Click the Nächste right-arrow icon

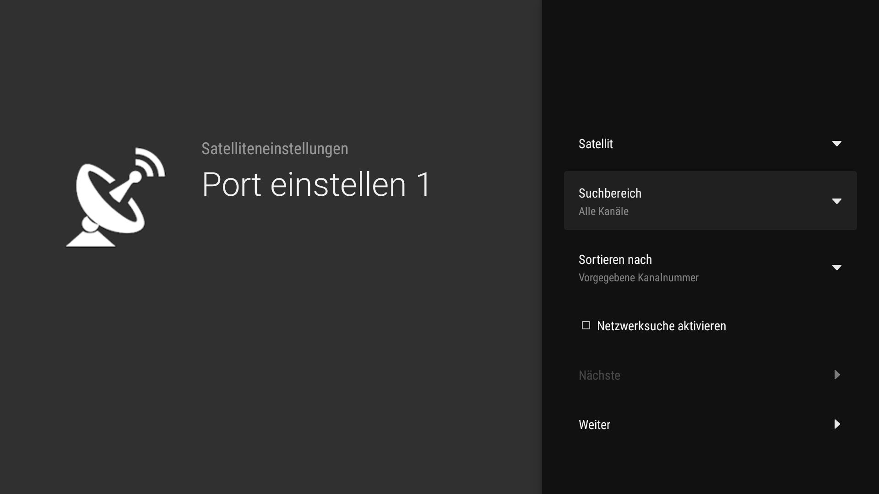pyautogui.click(x=837, y=375)
